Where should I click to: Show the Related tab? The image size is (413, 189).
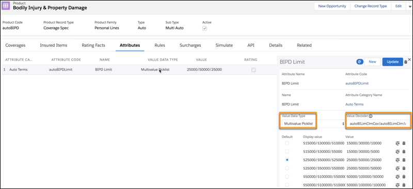point(304,45)
